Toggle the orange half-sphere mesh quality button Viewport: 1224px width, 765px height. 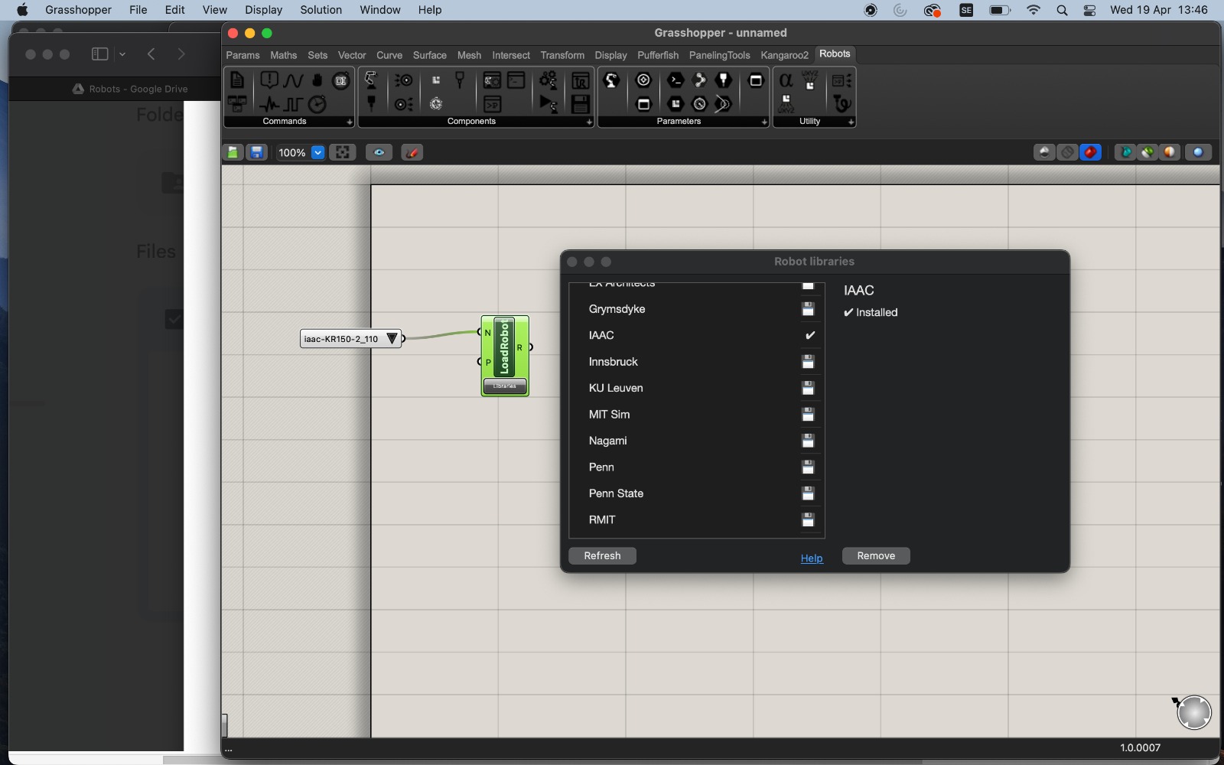(1170, 152)
